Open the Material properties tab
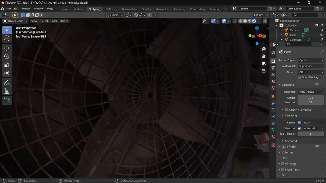The width and height of the screenshot is (326, 183). pyautogui.click(x=273, y=136)
